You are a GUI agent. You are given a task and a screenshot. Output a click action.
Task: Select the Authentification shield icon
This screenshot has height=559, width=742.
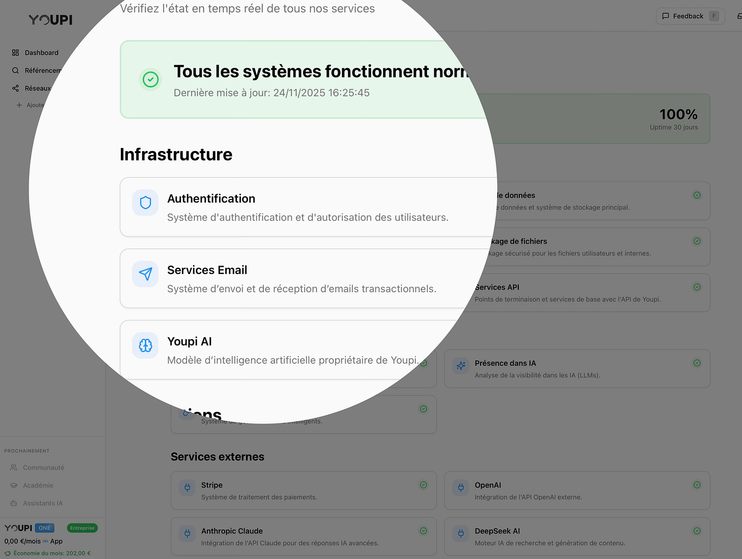(145, 202)
